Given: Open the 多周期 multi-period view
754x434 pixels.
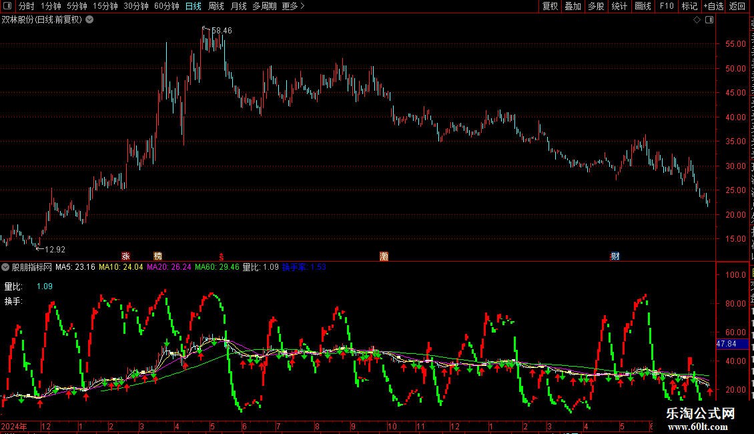Looking at the screenshot, I should pos(264,6).
